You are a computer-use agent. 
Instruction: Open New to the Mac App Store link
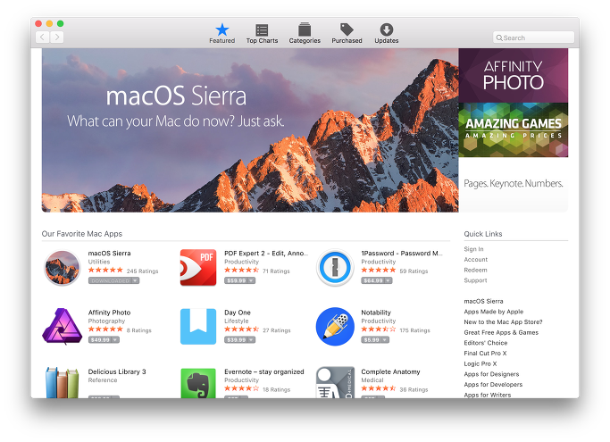tap(503, 322)
